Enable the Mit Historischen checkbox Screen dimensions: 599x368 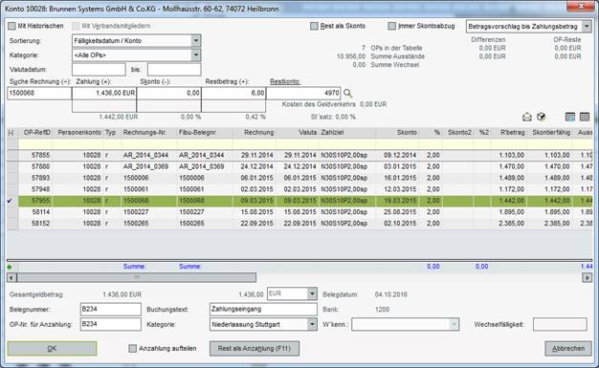tap(11, 26)
